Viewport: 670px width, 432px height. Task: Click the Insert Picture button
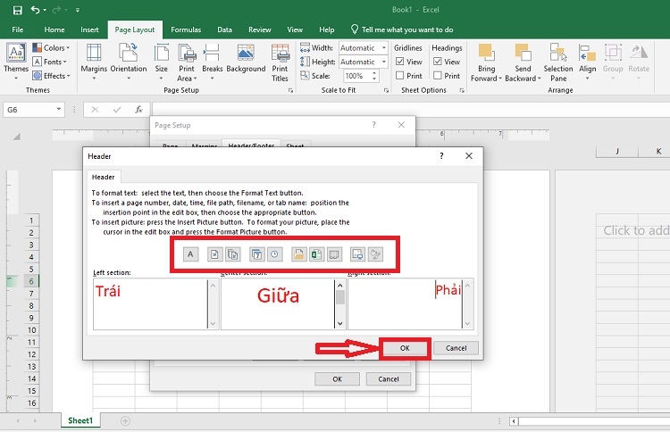click(358, 254)
